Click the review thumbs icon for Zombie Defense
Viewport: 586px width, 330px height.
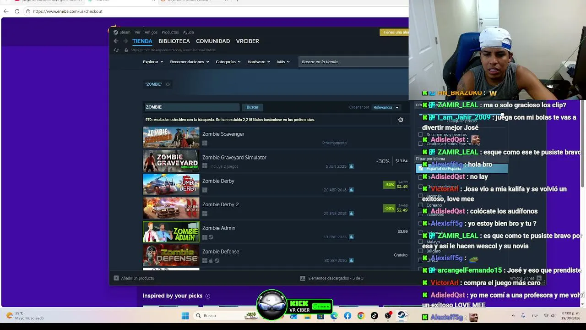(x=351, y=260)
